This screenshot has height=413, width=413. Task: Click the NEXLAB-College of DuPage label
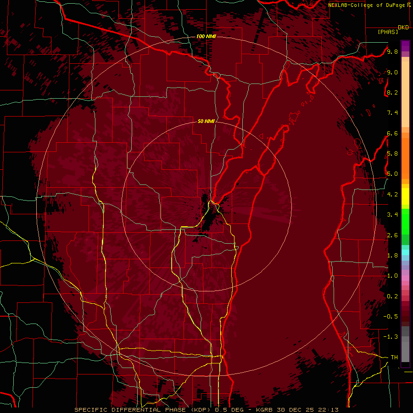click(x=366, y=5)
